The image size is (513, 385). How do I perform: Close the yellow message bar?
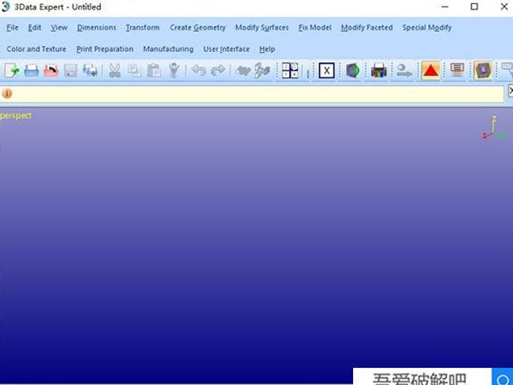tap(510, 91)
